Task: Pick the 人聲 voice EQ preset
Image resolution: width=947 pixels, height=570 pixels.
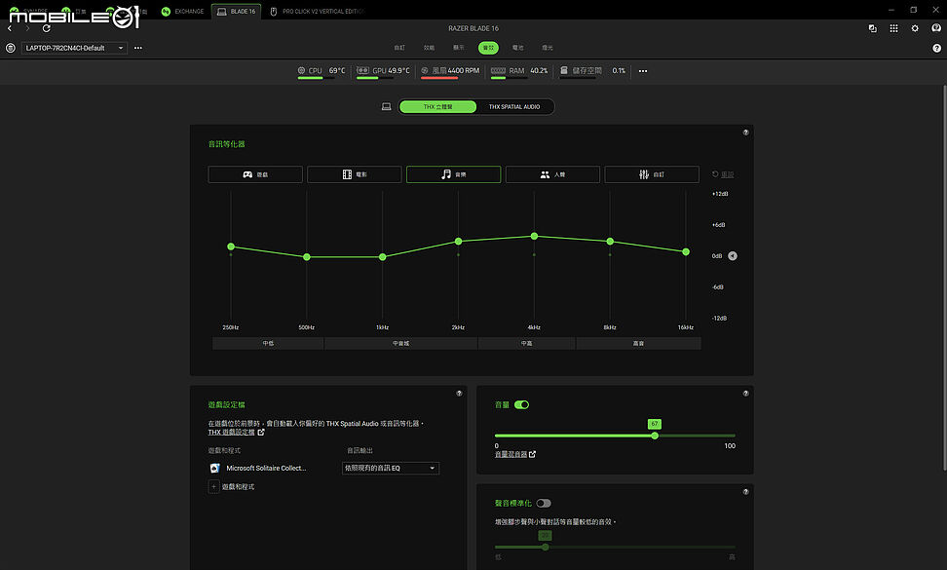Action: pos(552,174)
